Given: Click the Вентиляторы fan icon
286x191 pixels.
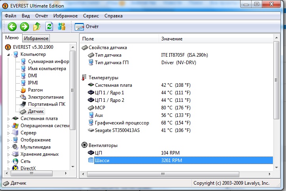Looking at the screenshot, I should 84,145.
